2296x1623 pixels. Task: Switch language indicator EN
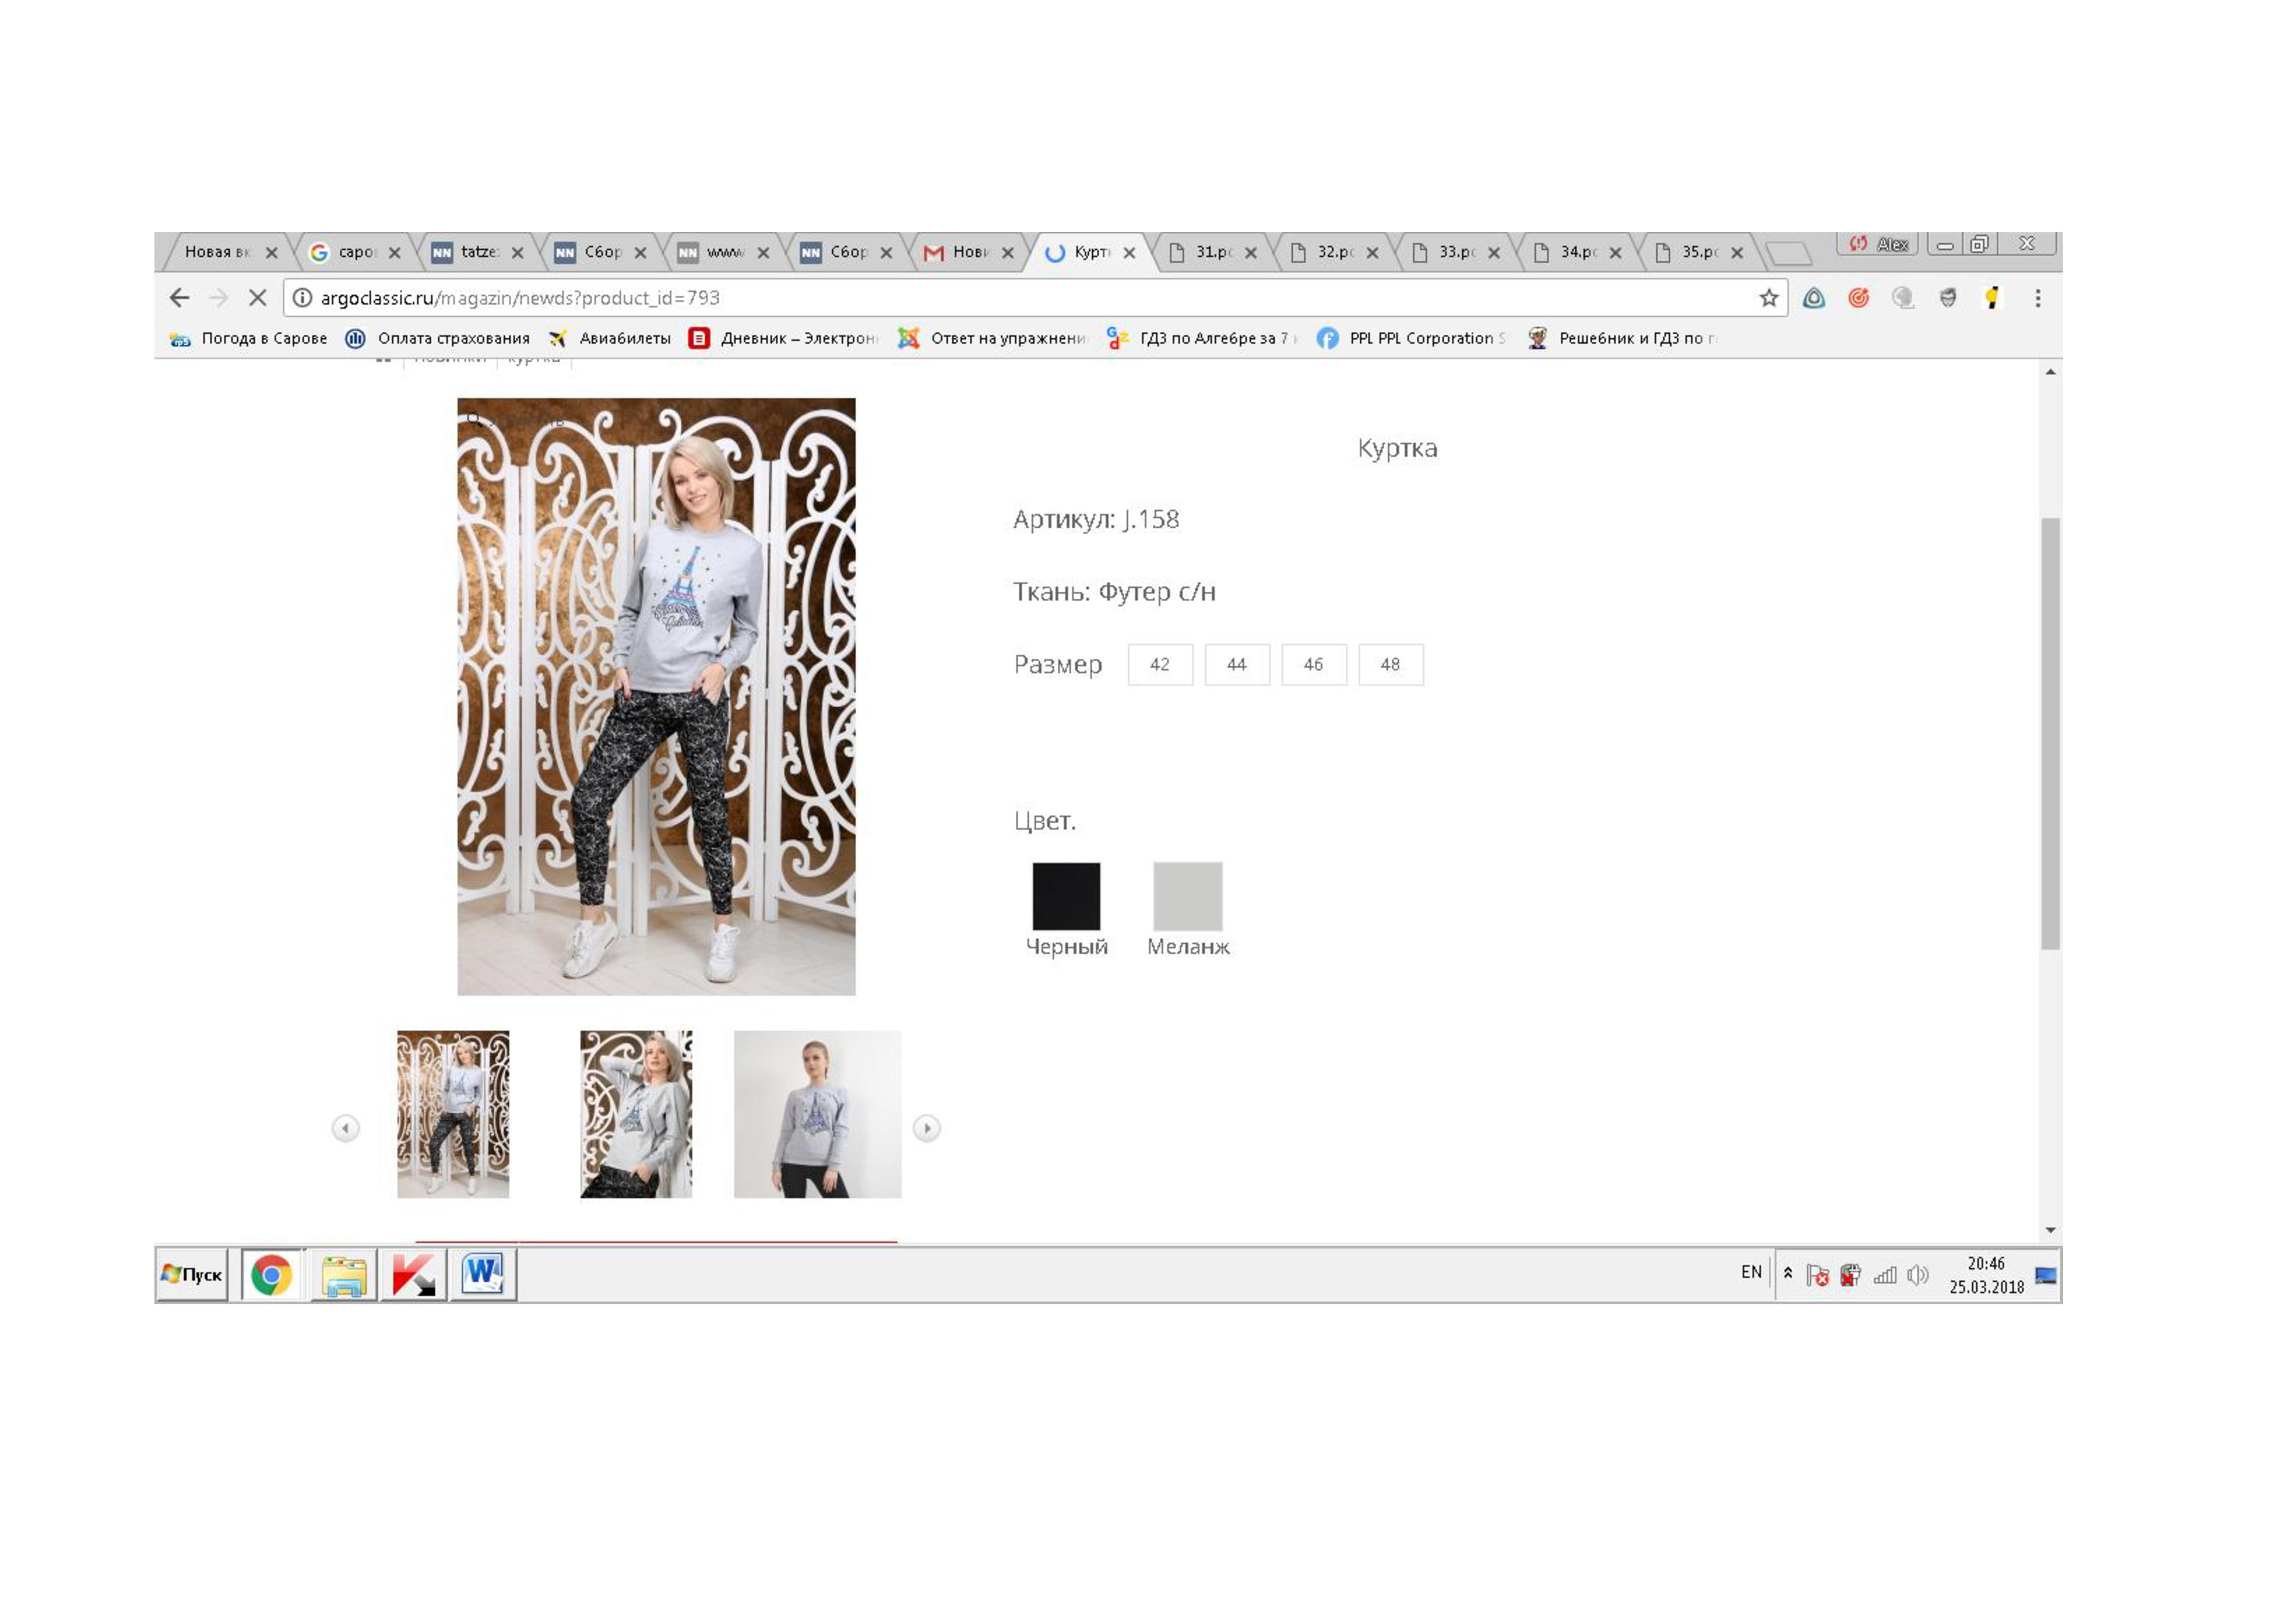(x=1751, y=1272)
